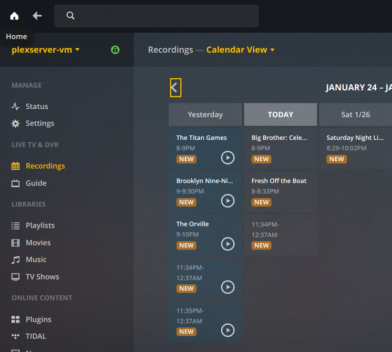Play the 11:35PM-12:37AM recording
The image size is (392, 352).
coord(228,330)
